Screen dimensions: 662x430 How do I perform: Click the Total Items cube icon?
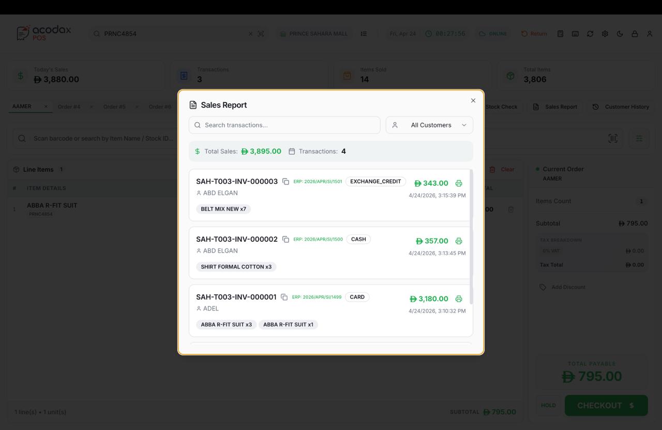tap(510, 76)
